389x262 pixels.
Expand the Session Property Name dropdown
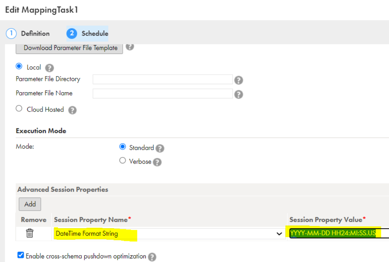pyautogui.click(x=279, y=234)
